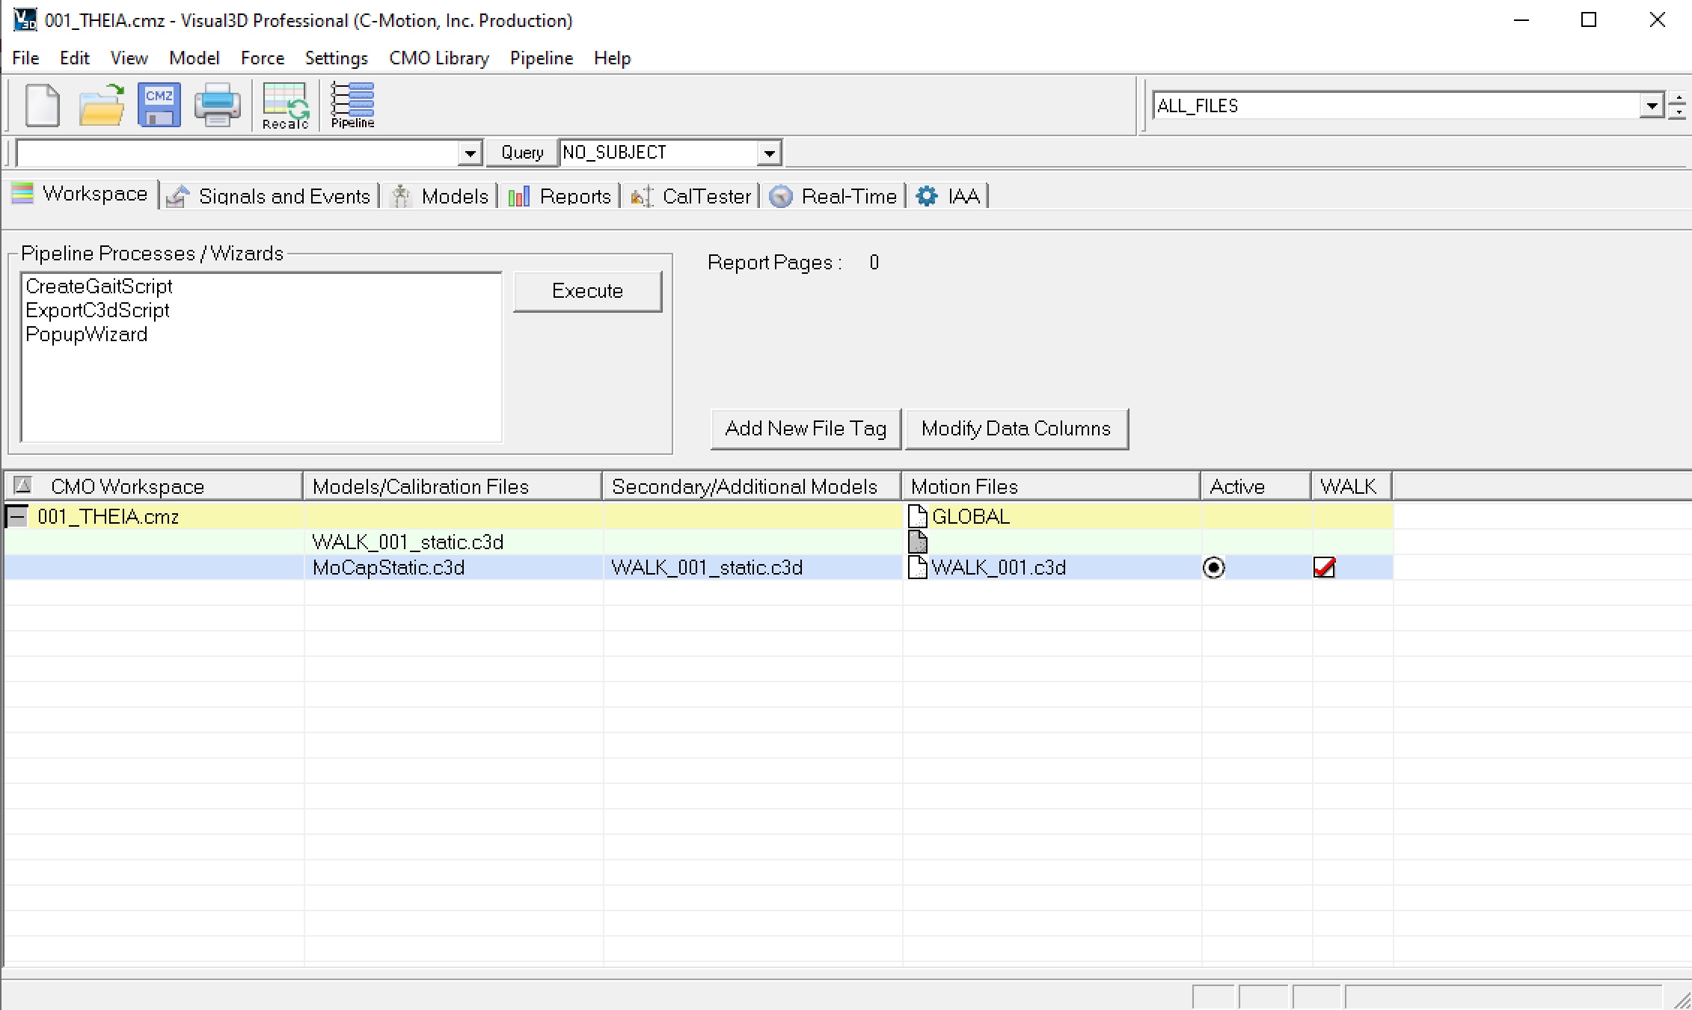Select ExportC3dScript in the pipeline list
This screenshot has height=1010, width=1692.
tap(97, 310)
